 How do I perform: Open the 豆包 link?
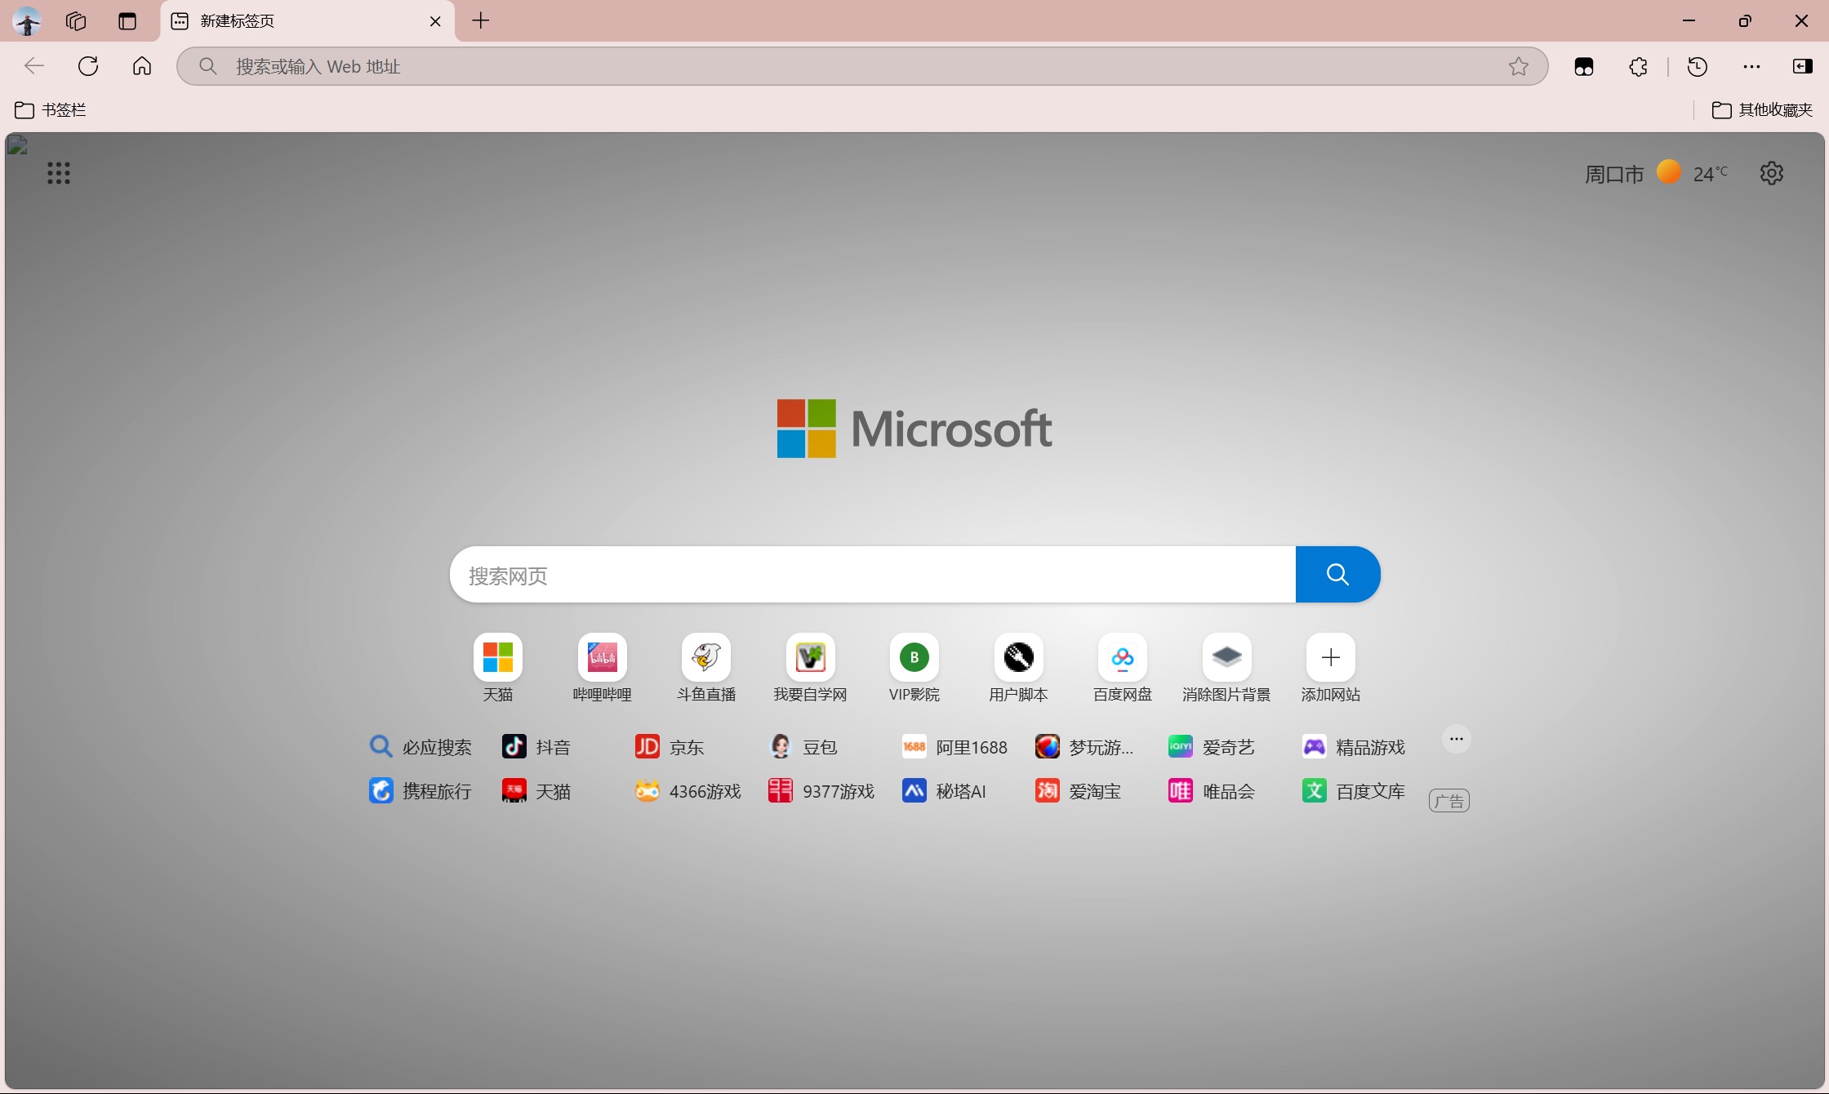[803, 746]
